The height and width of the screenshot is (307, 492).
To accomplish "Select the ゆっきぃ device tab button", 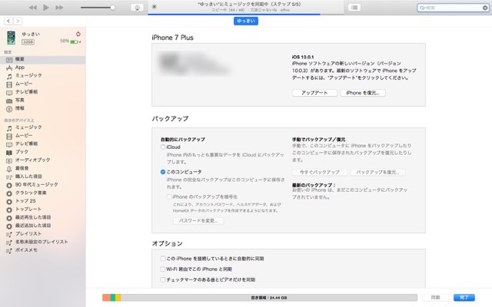I will pyautogui.click(x=246, y=21).
